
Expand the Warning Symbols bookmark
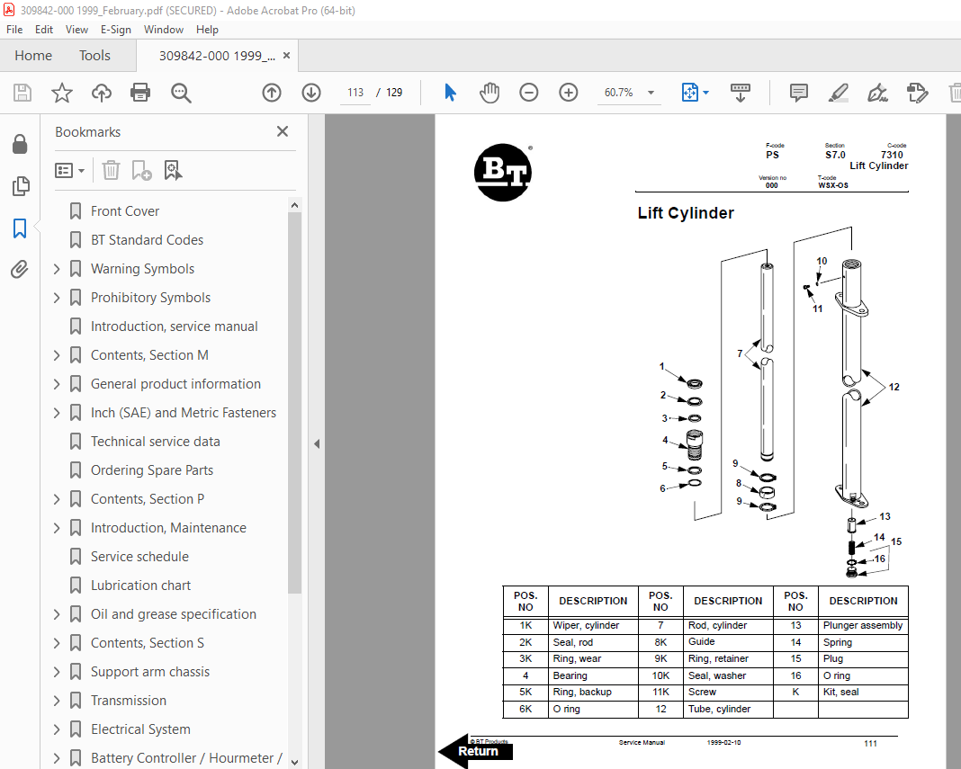(57, 269)
